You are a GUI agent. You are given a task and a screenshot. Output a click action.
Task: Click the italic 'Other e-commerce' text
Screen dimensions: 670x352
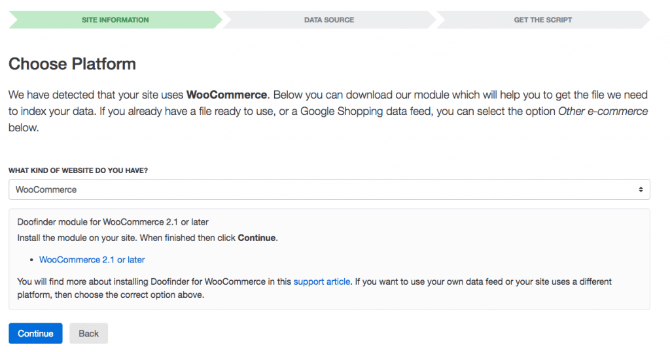(602, 111)
